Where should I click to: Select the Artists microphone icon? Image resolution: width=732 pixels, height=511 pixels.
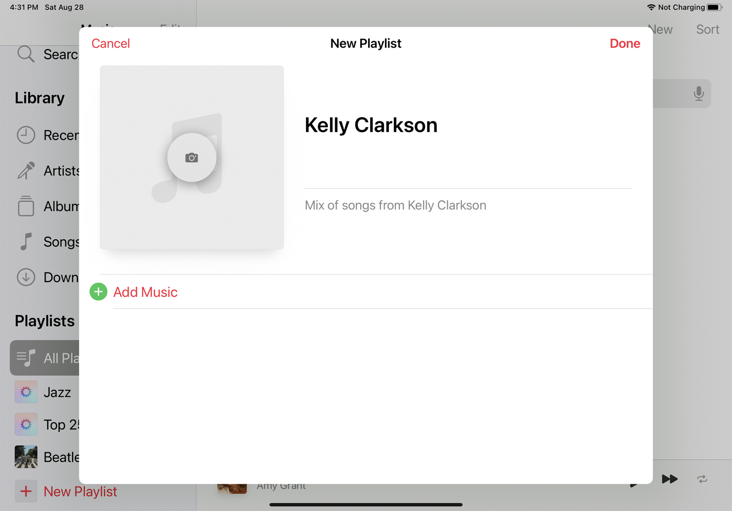(26, 170)
